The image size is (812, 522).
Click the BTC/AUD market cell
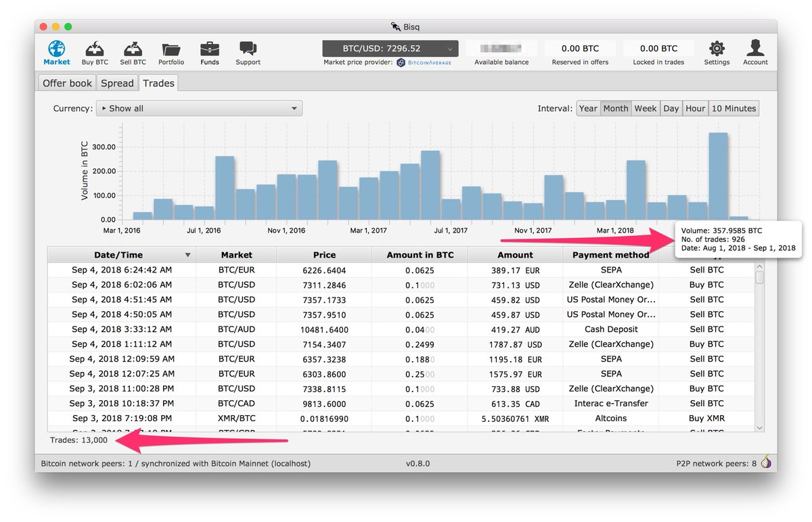tap(236, 329)
